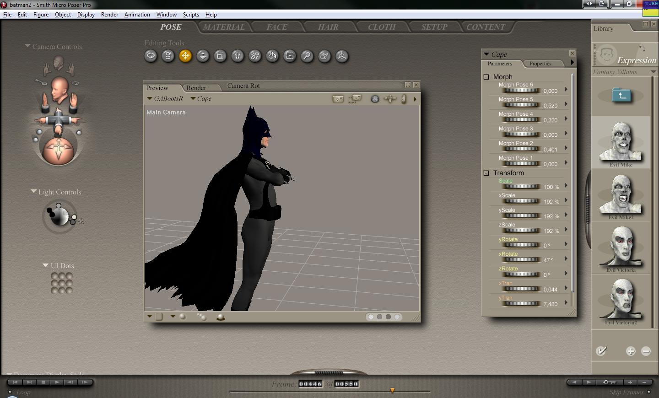Select the Twist editing tool
The width and height of the screenshot is (659, 398).
click(168, 56)
